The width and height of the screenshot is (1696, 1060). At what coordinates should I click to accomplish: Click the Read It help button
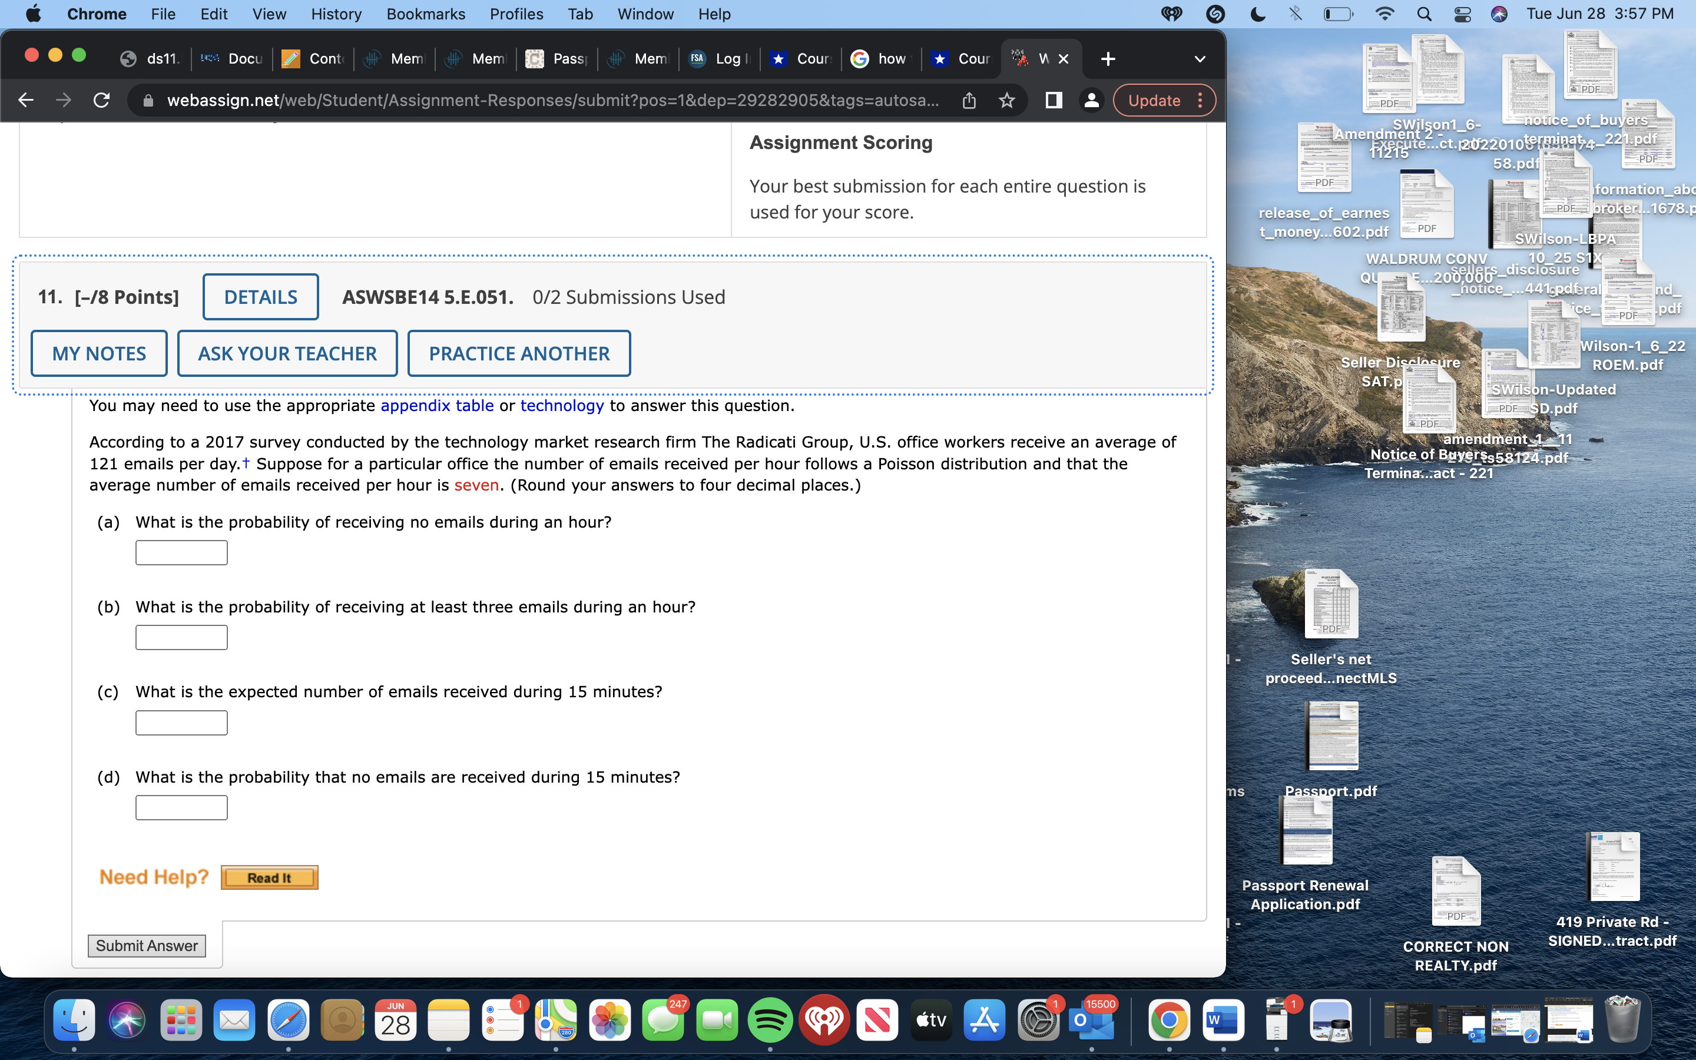pos(269,876)
